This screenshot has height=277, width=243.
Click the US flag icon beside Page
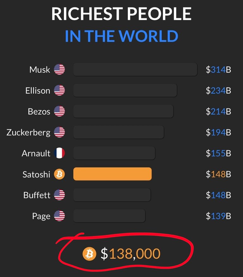pyautogui.click(x=59, y=216)
